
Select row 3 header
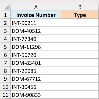point(5,31)
